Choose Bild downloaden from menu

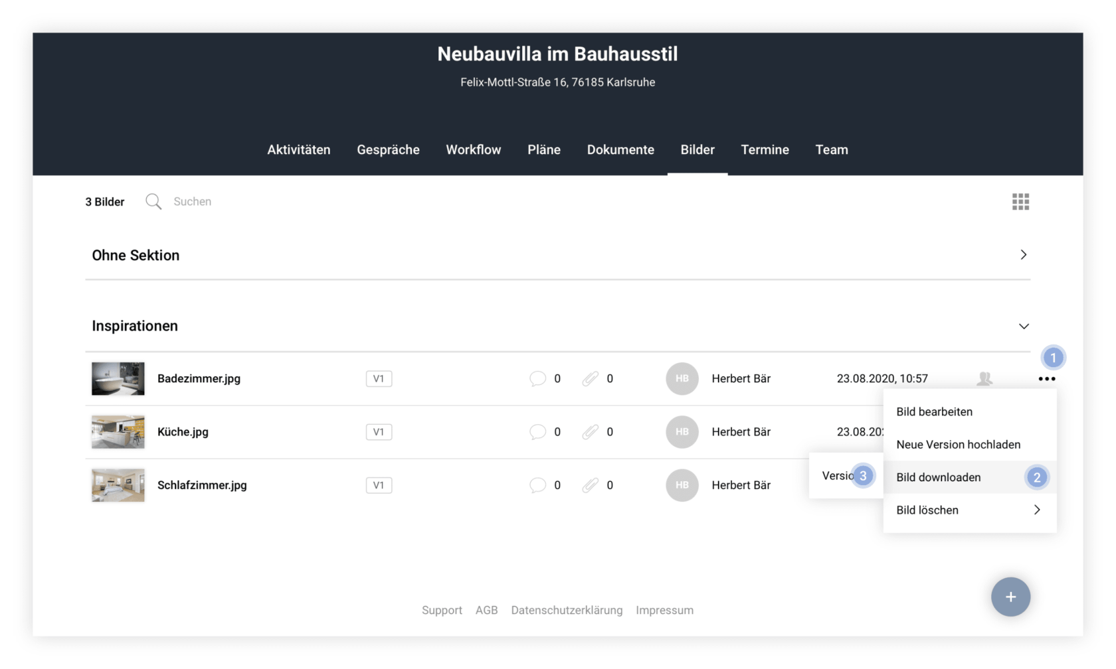(970, 477)
